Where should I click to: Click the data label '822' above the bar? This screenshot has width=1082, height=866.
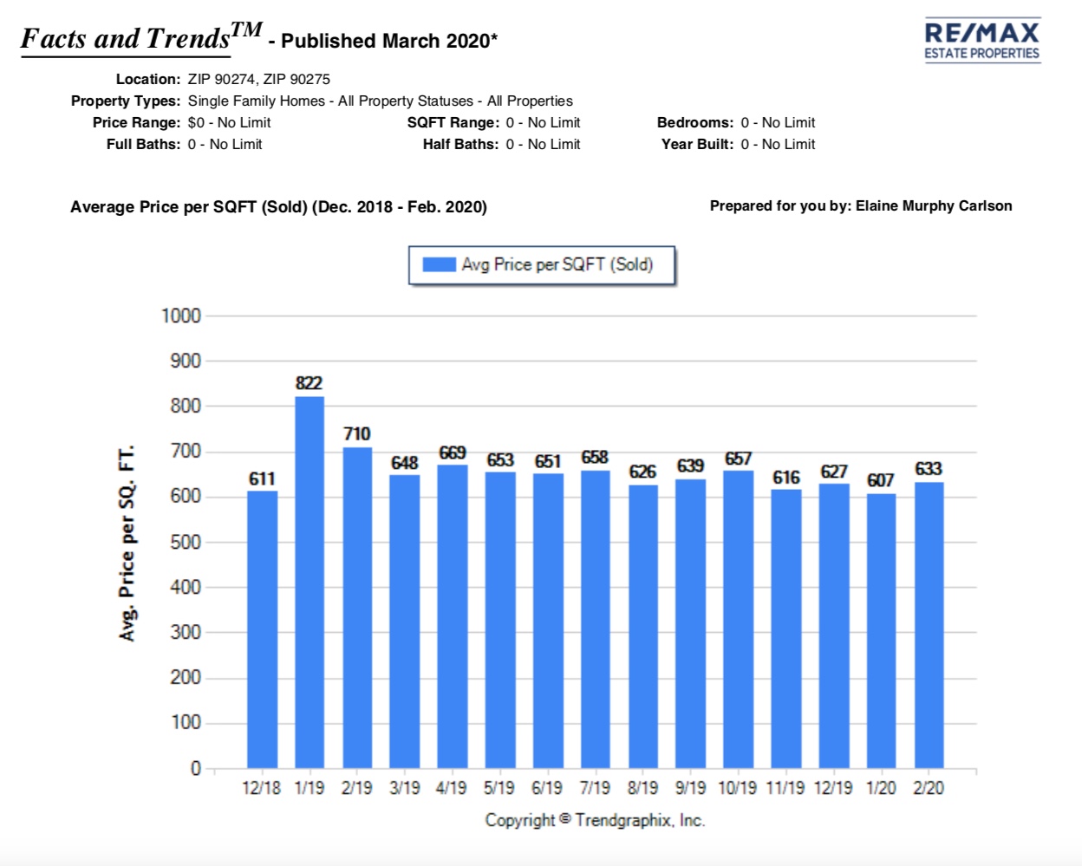point(309,383)
